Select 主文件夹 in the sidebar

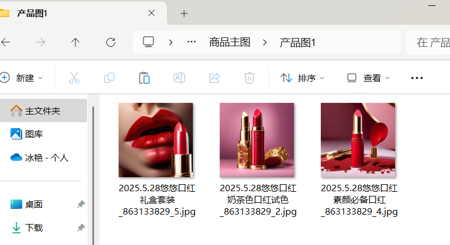point(43,111)
